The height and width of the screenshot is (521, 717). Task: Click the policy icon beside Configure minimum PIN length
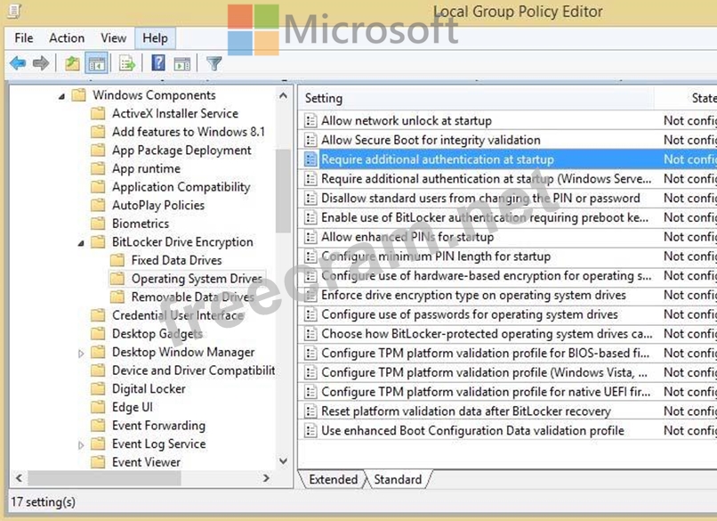tap(310, 256)
